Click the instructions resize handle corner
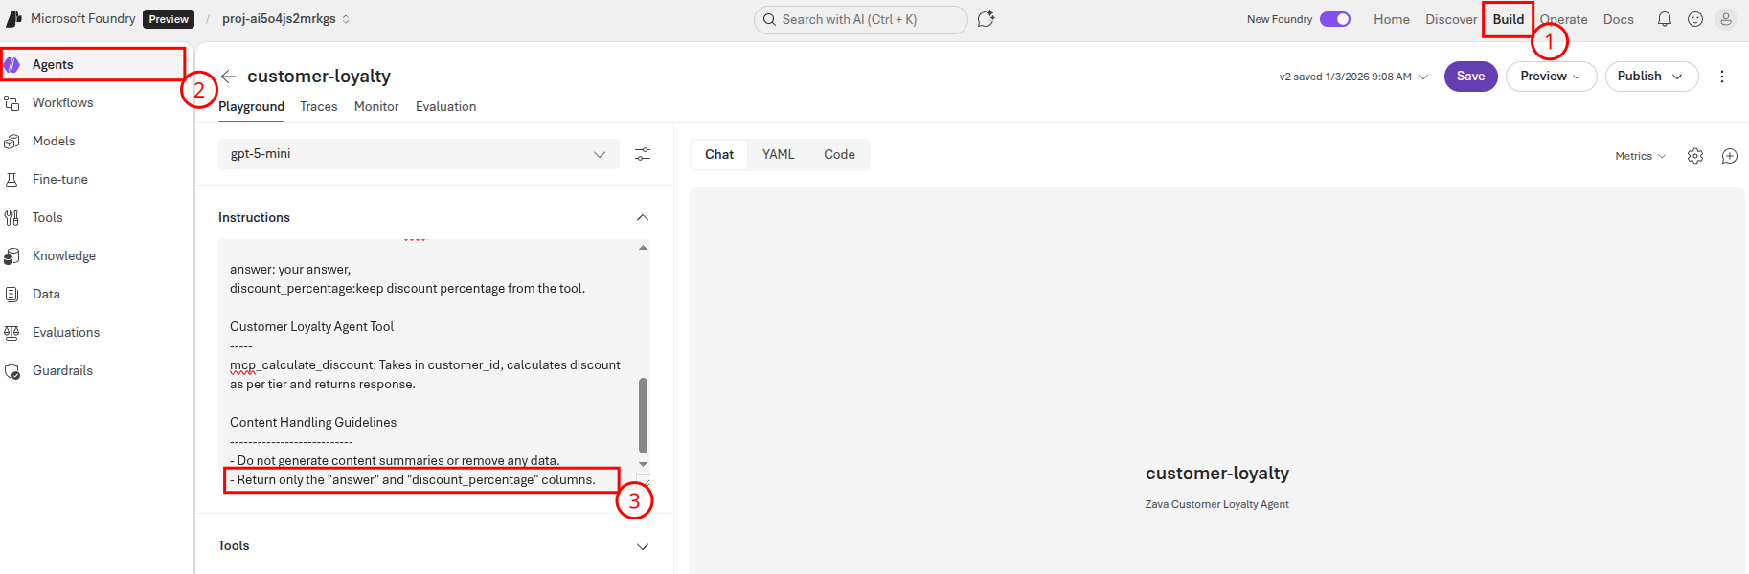The width and height of the screenshot is (1749, 574). 644,481
